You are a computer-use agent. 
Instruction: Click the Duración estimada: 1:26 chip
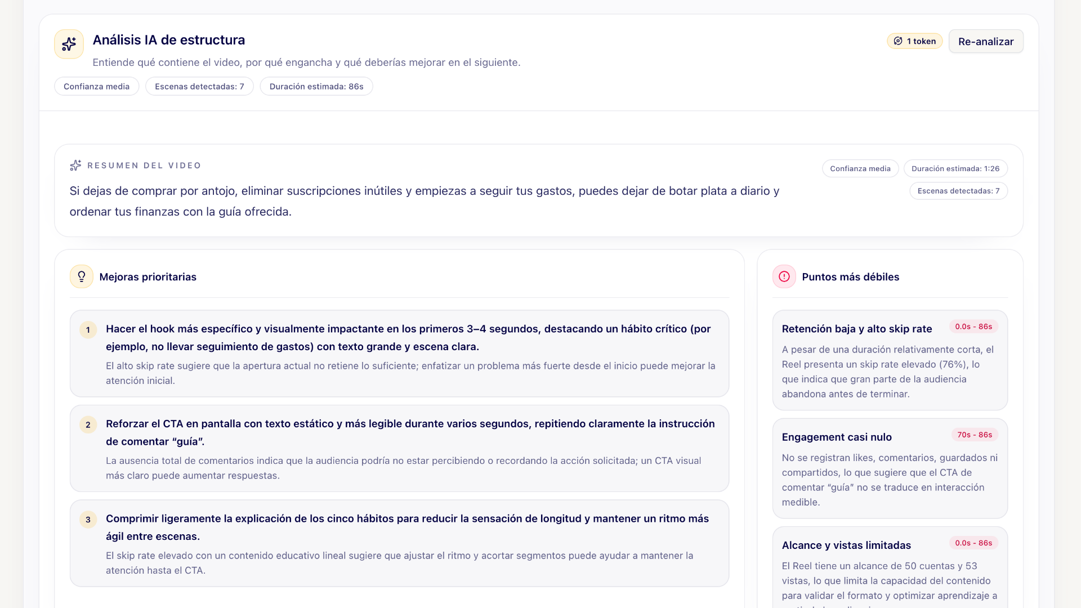[x=955, y=168]
